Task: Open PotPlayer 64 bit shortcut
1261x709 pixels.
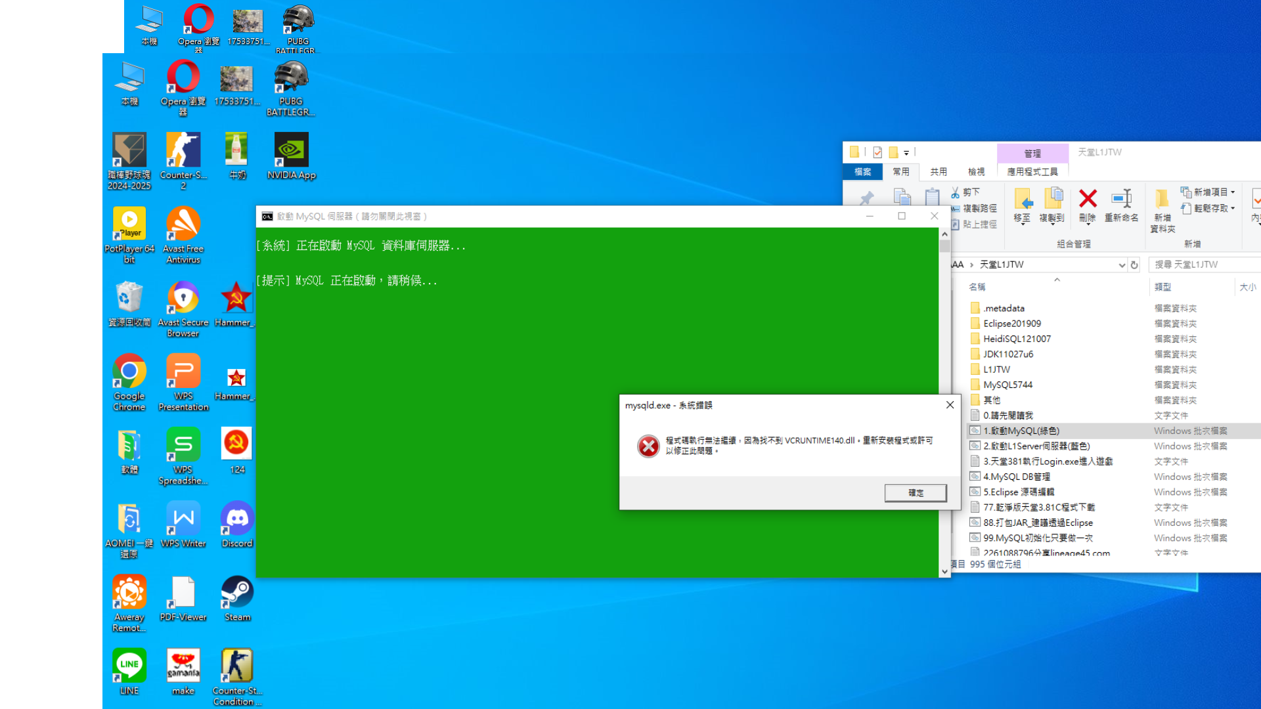Action: tap(129, 235)
